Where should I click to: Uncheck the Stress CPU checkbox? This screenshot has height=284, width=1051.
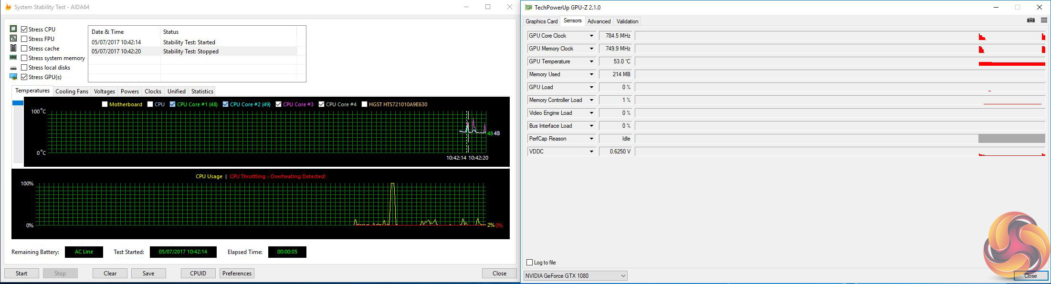pos(24,30)
